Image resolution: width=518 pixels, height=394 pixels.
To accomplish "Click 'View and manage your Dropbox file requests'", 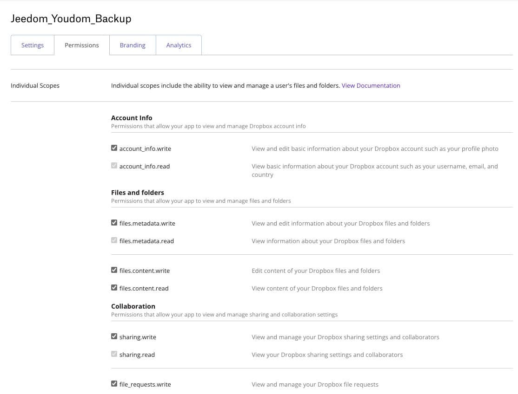I will pos(315,384).
